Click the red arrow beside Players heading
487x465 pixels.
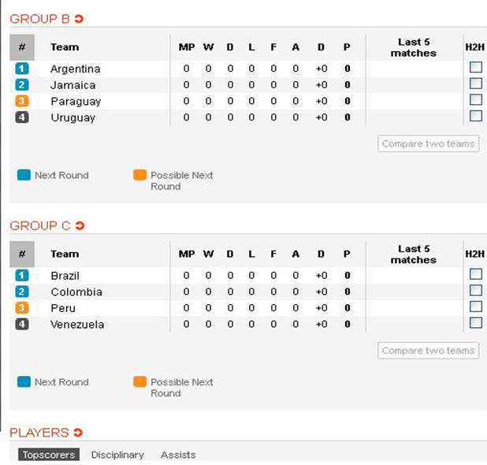coord(78,433)
